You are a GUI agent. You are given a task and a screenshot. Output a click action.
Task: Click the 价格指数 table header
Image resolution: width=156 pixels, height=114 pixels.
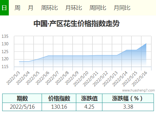59,98
